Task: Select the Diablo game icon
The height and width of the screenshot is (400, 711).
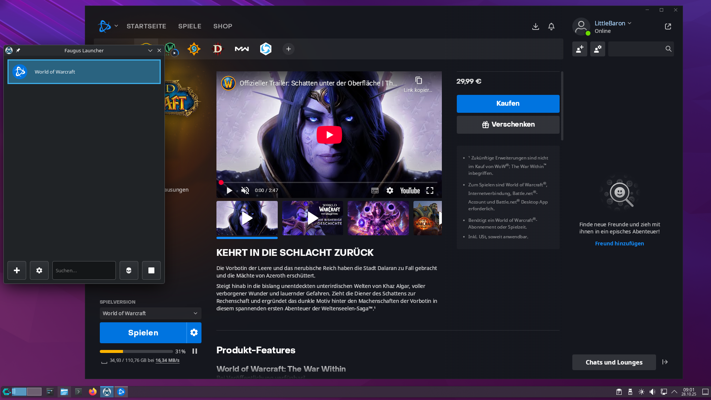Action: click(217, 49)
